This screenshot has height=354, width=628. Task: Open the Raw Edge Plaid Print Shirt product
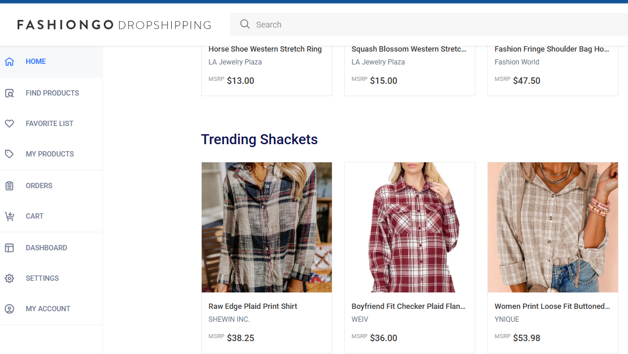[253, 306]
